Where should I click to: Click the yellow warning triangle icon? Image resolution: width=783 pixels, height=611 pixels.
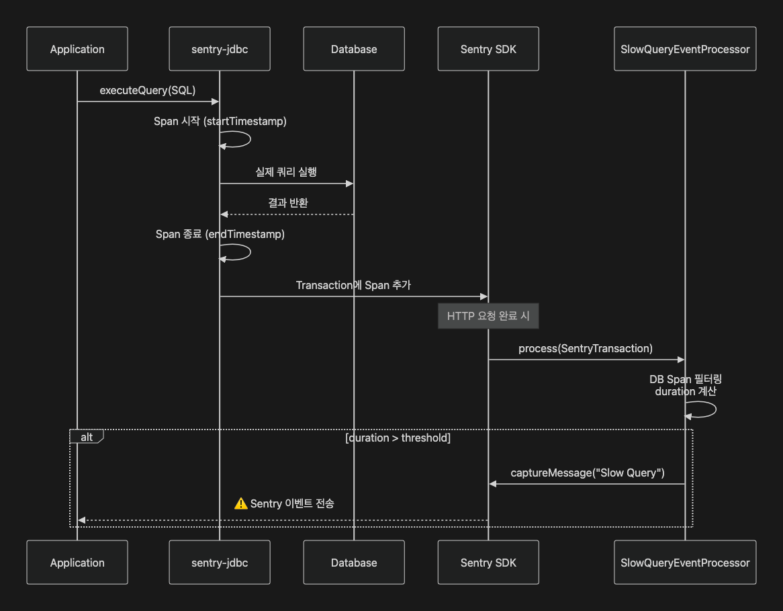coord(240,503)
